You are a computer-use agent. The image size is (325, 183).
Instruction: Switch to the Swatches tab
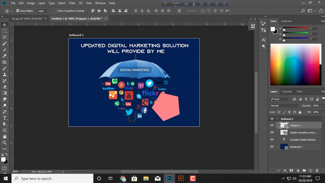click(x=286, y=21)
